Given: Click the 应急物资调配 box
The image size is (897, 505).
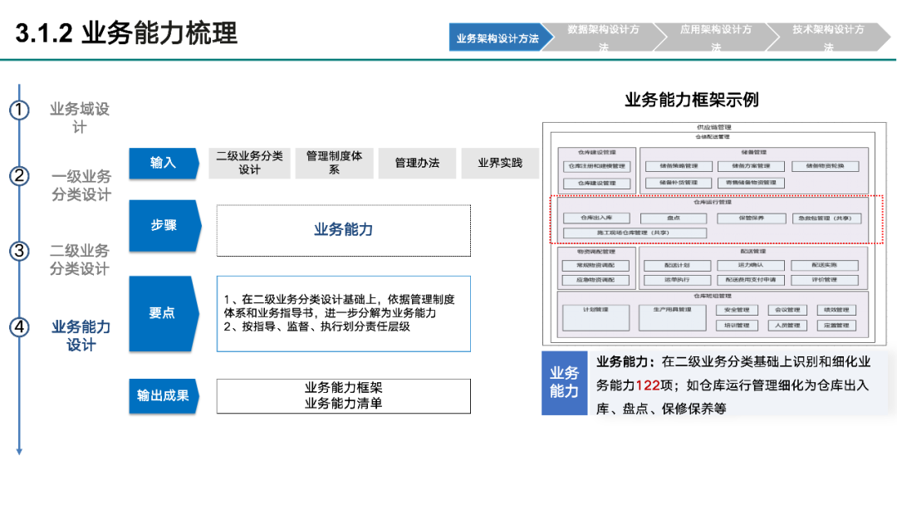Looking at the screenshot, I should [596, 280].
